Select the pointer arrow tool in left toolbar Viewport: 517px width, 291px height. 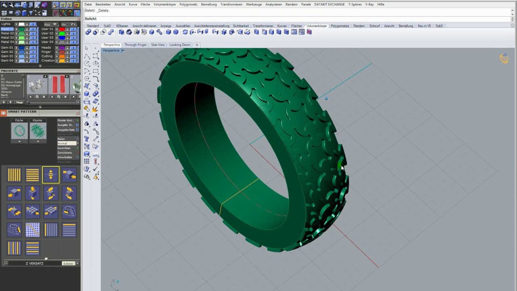pyautogui.click(x=86, y=48)
